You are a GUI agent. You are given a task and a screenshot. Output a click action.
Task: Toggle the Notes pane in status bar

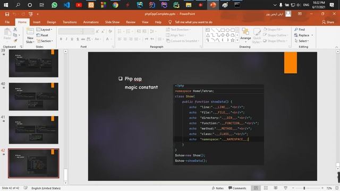[218, 188]
